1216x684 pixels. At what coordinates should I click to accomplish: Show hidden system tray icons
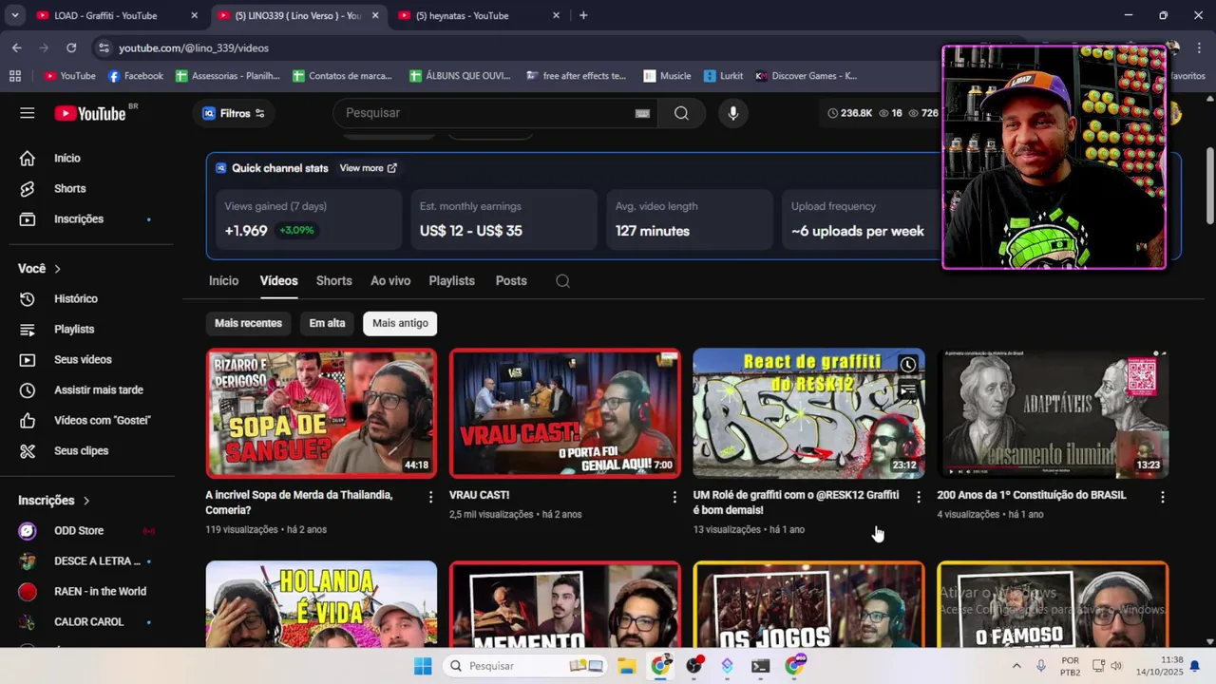[1016, 666]
